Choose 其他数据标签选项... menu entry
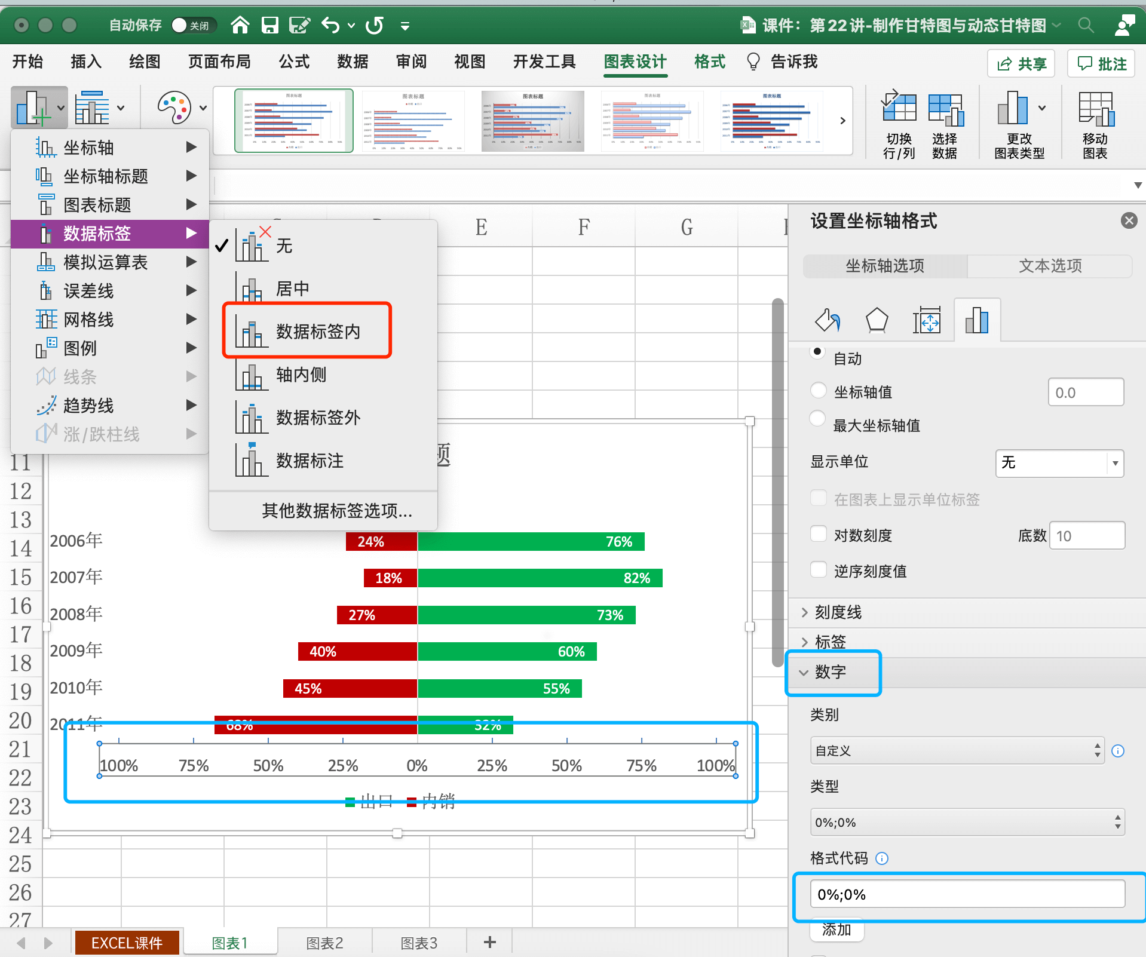 336,511
